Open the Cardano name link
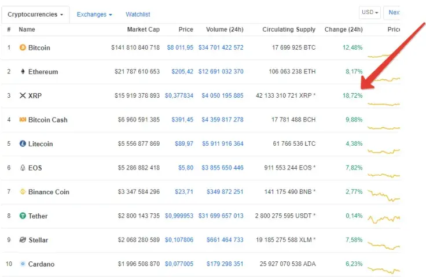Viewport: 426px width, 277px height. tap(41, 264)
